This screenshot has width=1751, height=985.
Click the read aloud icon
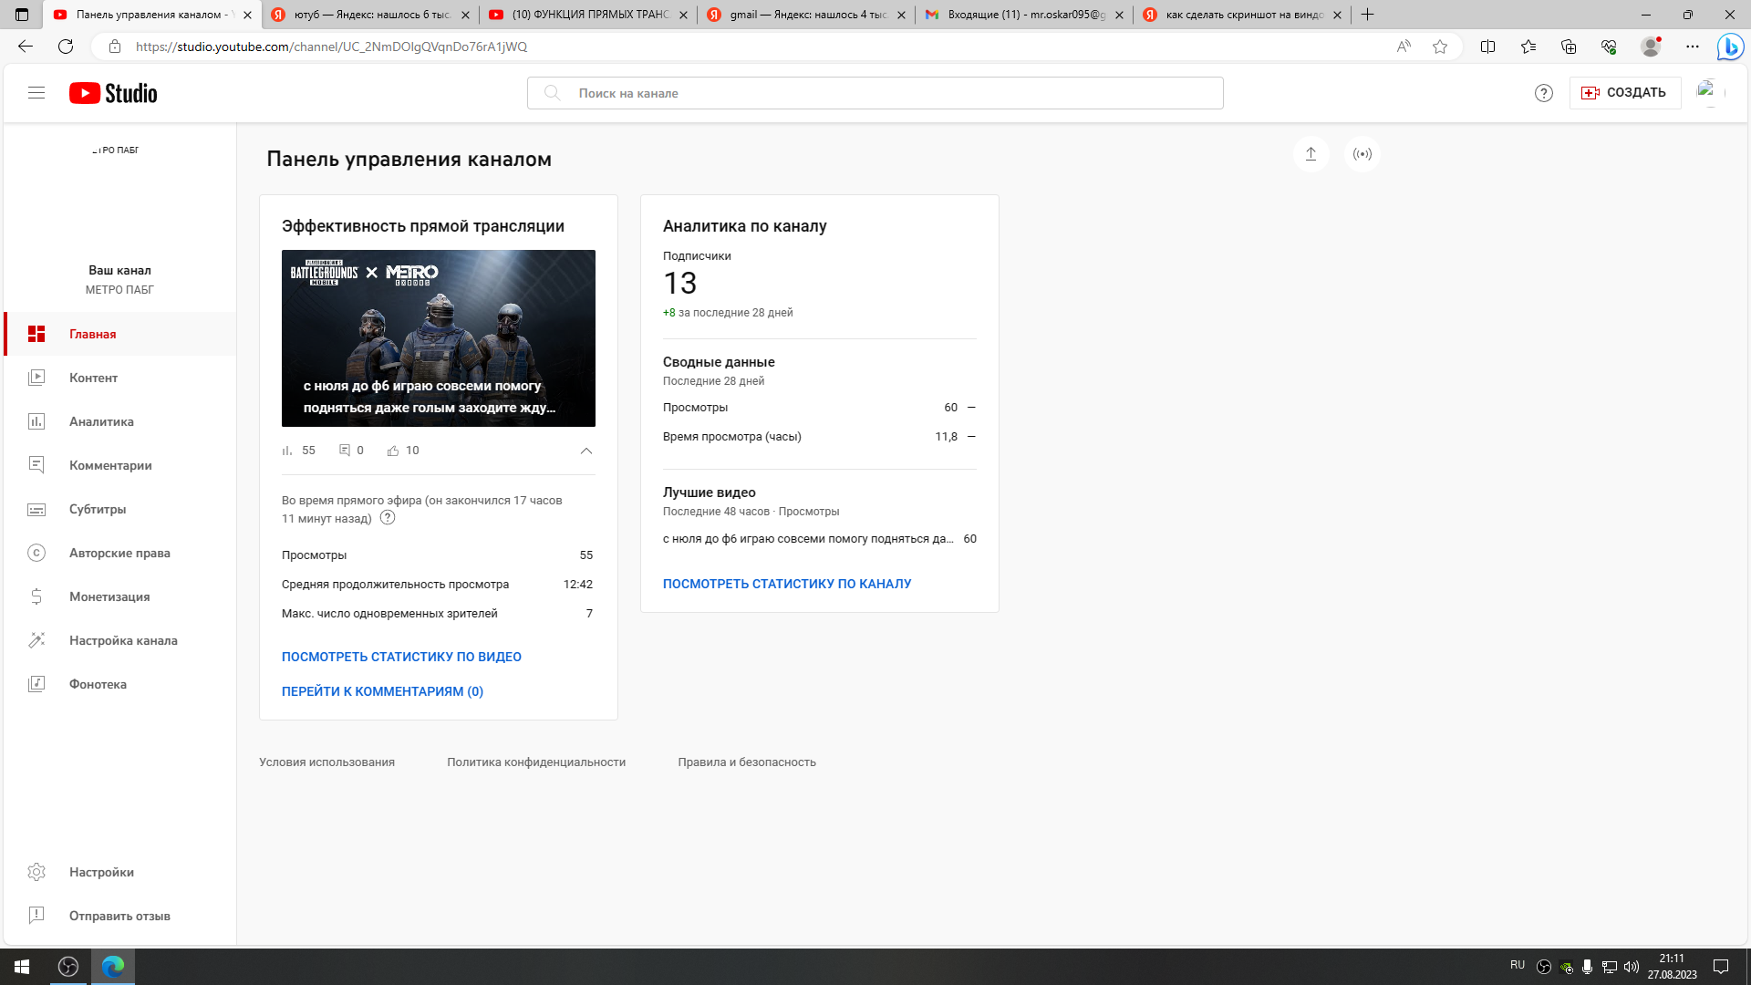pos(1404,47)
